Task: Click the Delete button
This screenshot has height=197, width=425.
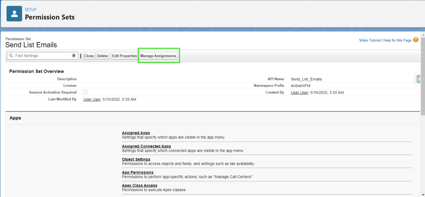Action: [x=102, y=55]
